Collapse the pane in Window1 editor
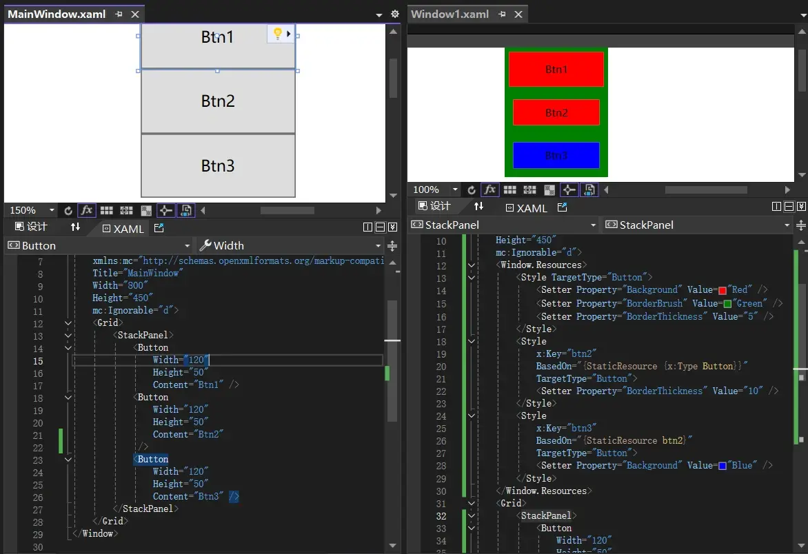 [801, 207]
